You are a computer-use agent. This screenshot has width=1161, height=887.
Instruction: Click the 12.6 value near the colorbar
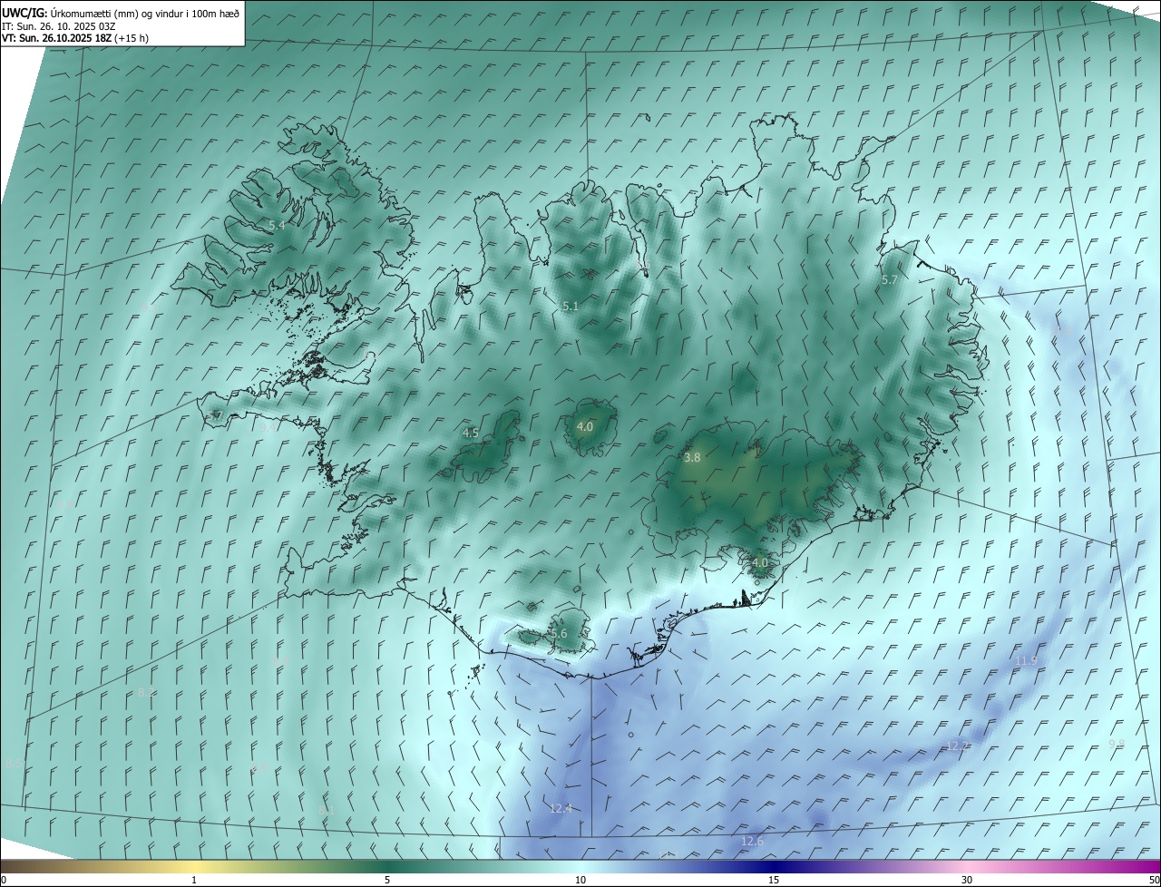[752, 842]
